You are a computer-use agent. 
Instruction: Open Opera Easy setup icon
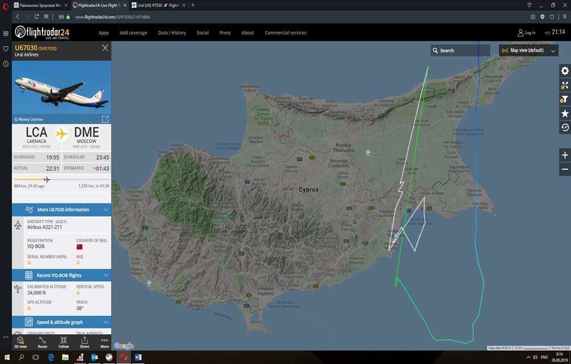coord(564,16)
